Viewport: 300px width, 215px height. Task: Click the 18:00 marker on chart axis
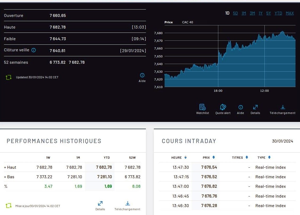pyautogui.click(x=218, y=91)
